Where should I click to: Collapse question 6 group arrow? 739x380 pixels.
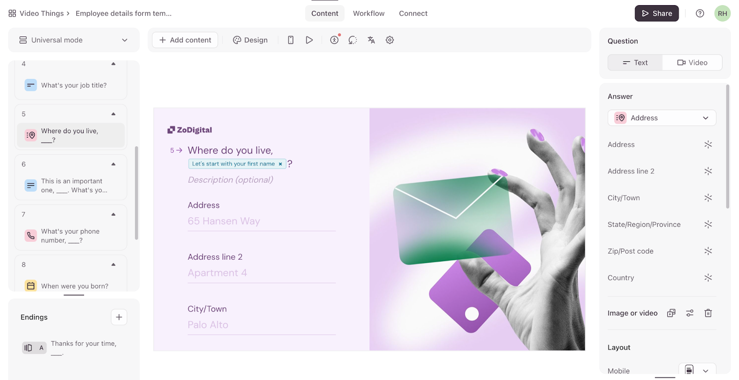tap(114, 164)
